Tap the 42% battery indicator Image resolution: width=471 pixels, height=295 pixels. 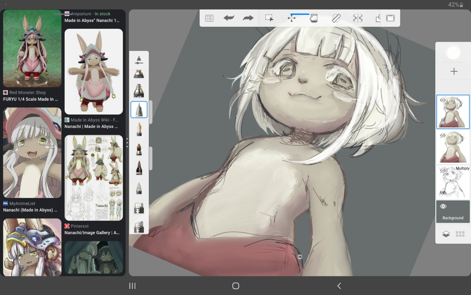[x=455, y=5]
